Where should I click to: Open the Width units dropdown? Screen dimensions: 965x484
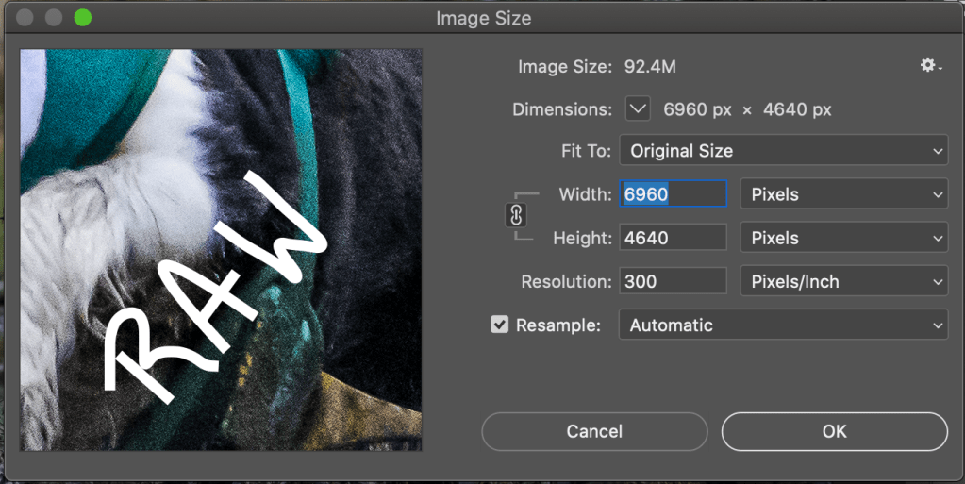(x=844, y=194)
